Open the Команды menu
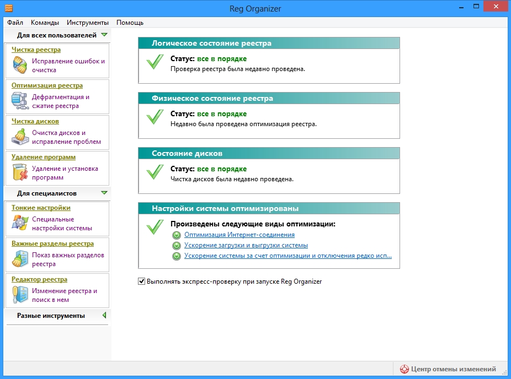This screenshot has height=379, width=511. (45, 23)
